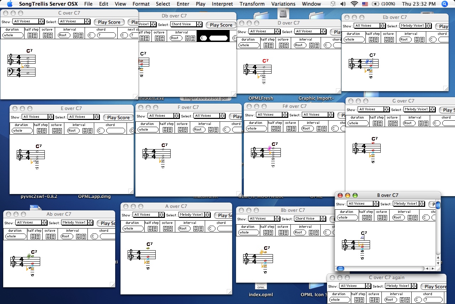This screenshot has height=304, width=455.
Task: Click chord type 7 field in C over C7 window
Action: pos(107,35)
